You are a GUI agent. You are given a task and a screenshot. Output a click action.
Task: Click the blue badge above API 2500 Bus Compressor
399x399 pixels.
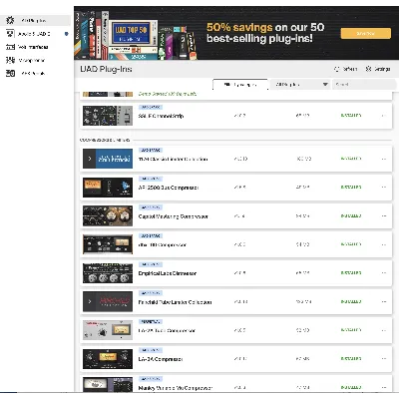click(151, 179)
